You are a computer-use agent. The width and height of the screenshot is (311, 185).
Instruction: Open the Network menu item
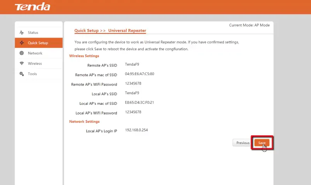[x=39, y=53]
